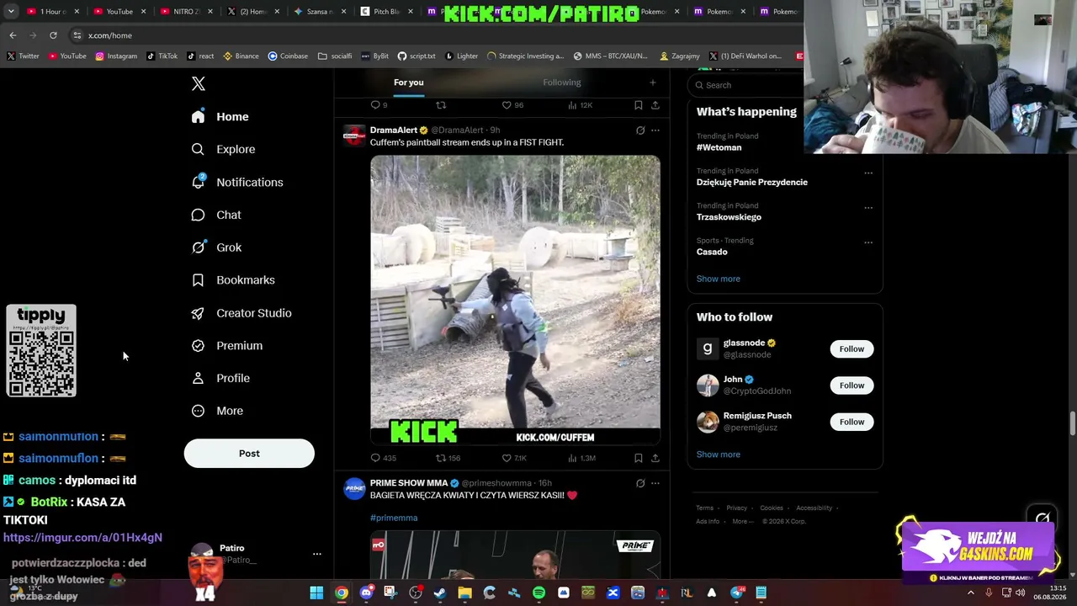Open more options on PRIME SHOW MMA post

pos(655,483)
